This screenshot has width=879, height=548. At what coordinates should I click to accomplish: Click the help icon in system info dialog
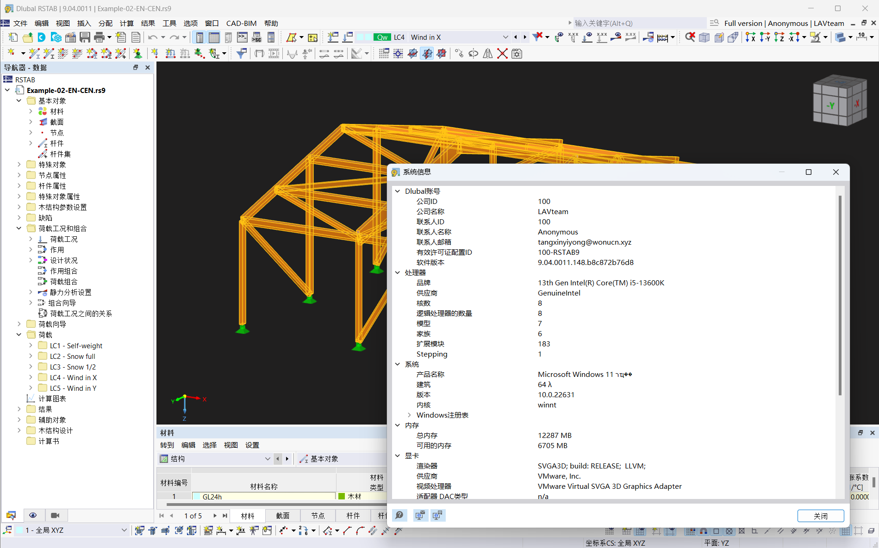click(x=399, y=515)
